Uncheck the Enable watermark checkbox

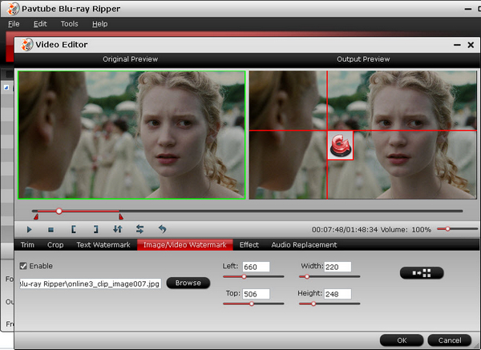pos(23,266)
